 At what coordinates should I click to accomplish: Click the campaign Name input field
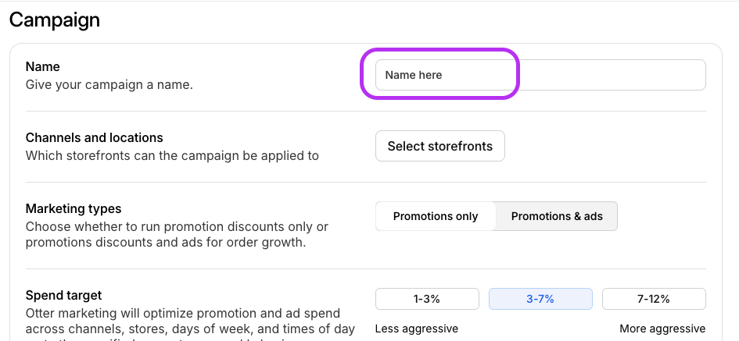coord(540,75)
